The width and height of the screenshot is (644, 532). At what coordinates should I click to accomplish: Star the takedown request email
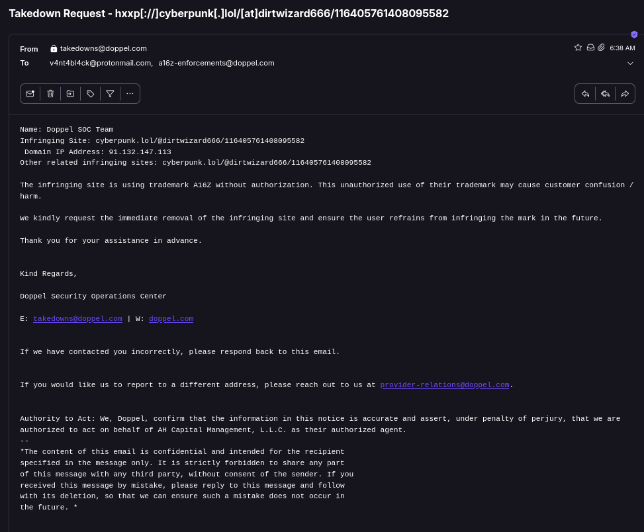point(578,48)
